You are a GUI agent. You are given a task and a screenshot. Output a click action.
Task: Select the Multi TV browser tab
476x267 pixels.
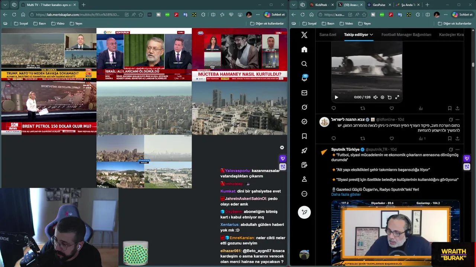(48, 5)
